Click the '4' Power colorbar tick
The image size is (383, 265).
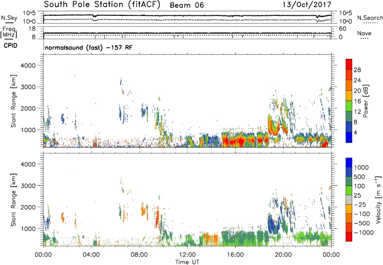pos(355,132)
